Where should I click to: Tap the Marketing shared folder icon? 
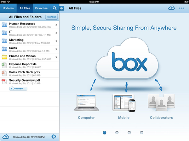(4, 41)
